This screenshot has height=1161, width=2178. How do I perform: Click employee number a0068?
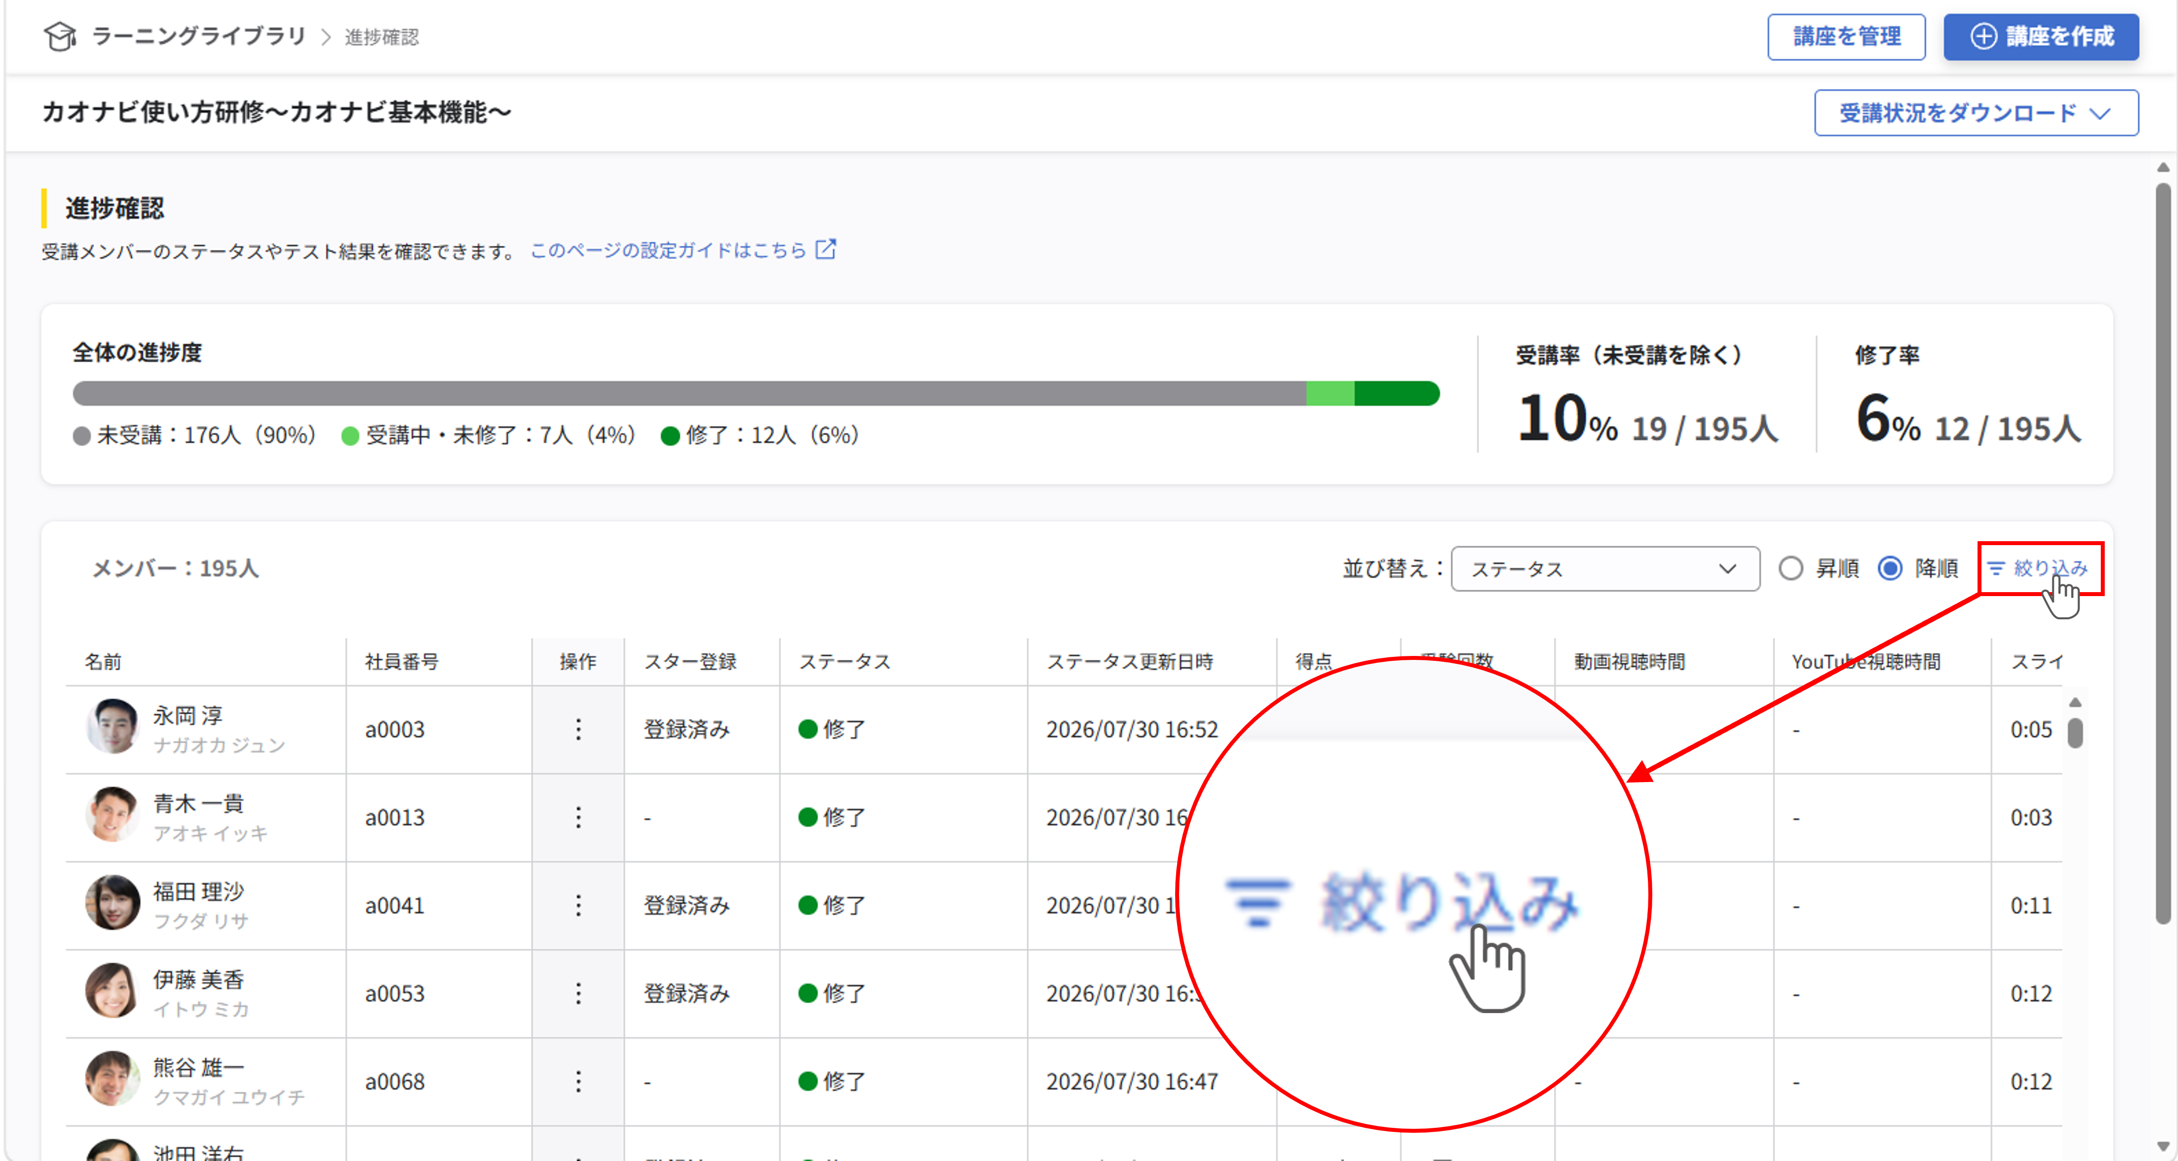(x=395, y=1081)
